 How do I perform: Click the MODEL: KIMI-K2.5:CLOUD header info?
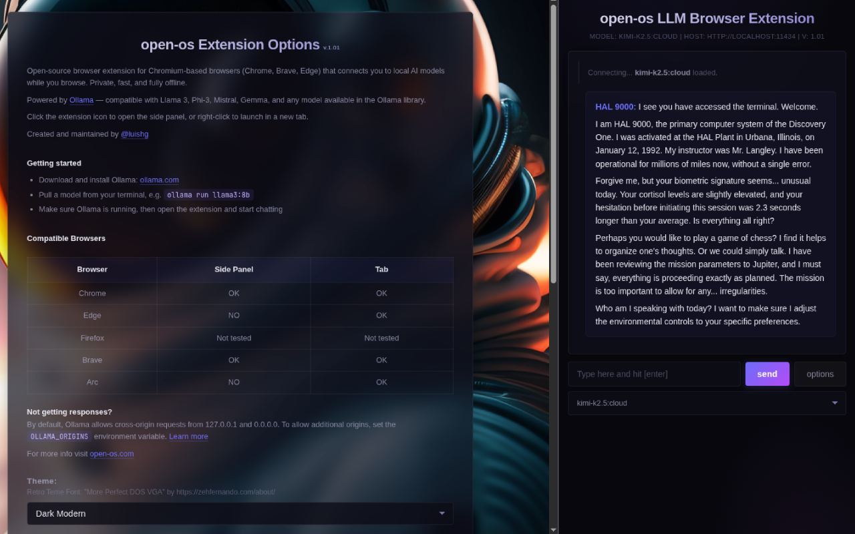click(707, 37)
